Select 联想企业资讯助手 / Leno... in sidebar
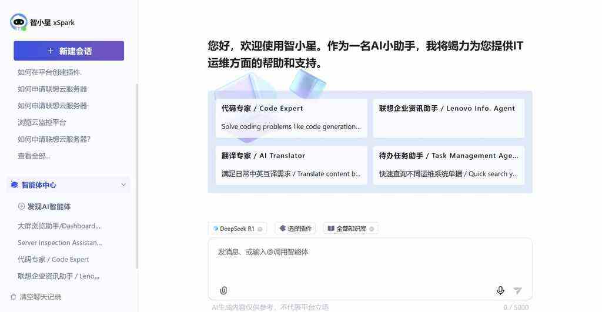602x312 pixels. coord(58,276)
